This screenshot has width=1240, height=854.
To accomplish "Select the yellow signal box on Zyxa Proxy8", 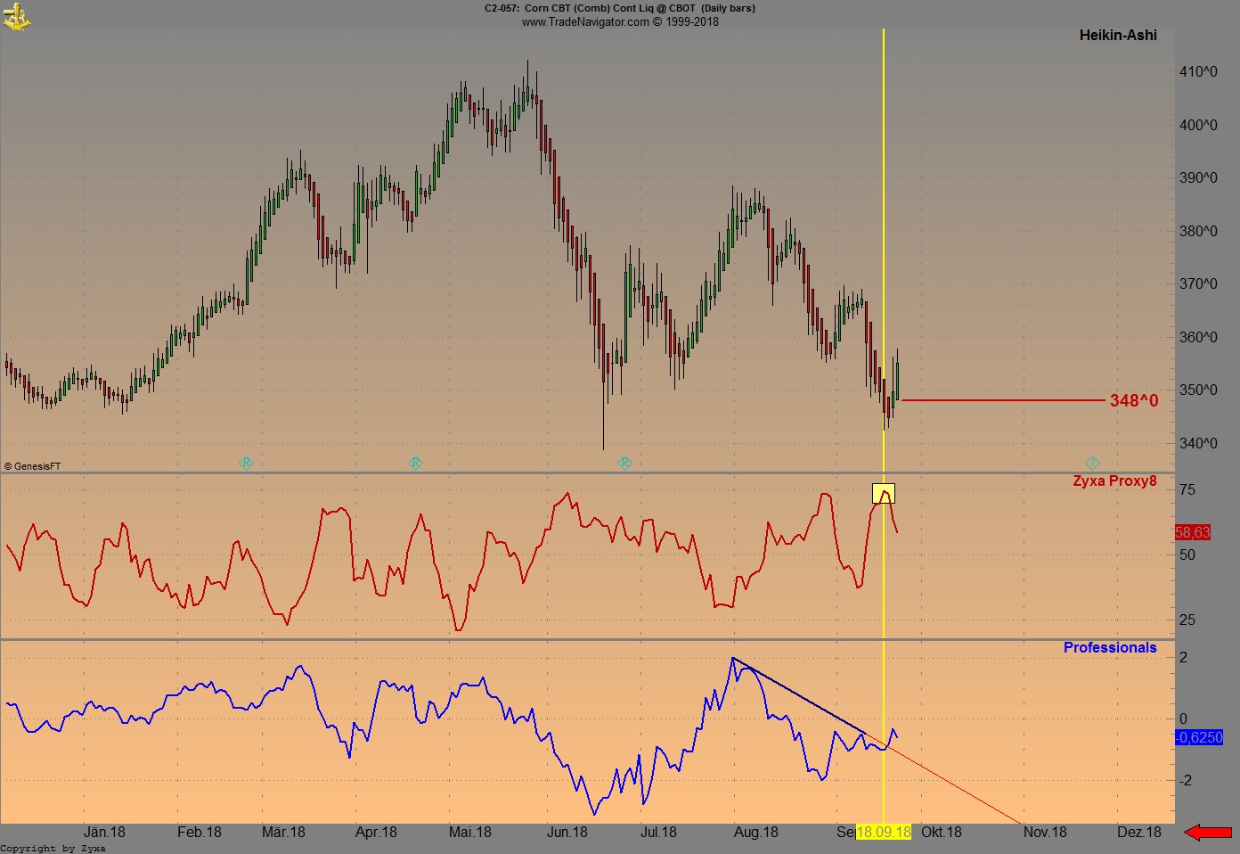I will 883,493.
